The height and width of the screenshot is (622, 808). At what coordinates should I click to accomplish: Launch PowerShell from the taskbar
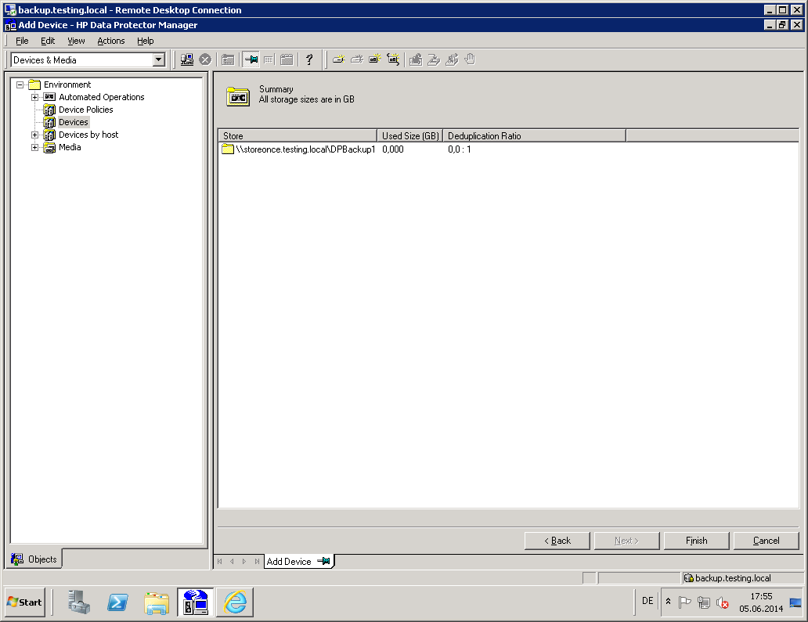(x=118, y=602)
